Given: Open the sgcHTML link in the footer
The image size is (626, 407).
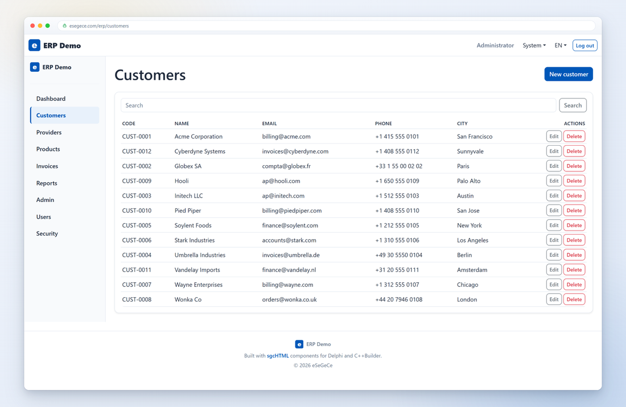Looking at the screenshot, I should (x=278, y=355).
